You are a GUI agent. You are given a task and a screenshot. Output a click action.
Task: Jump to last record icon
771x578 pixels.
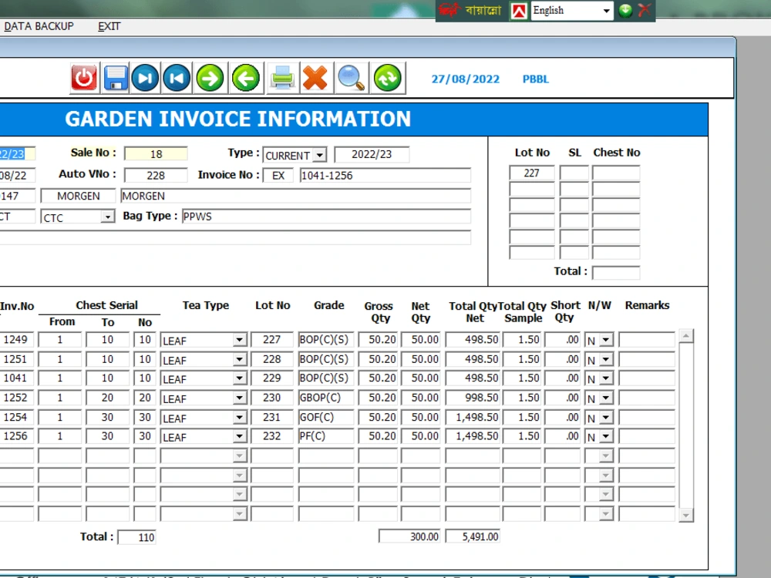click(x=145, y=78)
